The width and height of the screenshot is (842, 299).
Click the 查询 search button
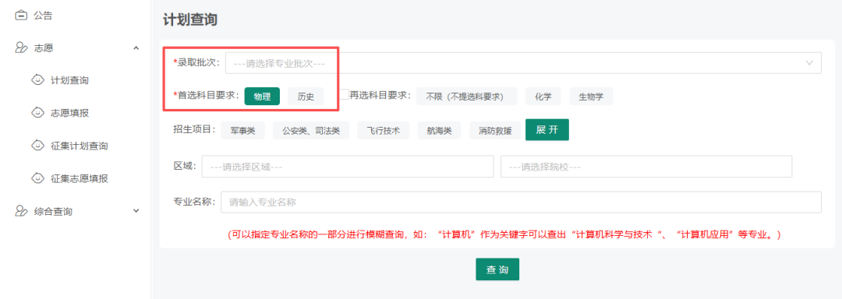[x=497, y=269]
